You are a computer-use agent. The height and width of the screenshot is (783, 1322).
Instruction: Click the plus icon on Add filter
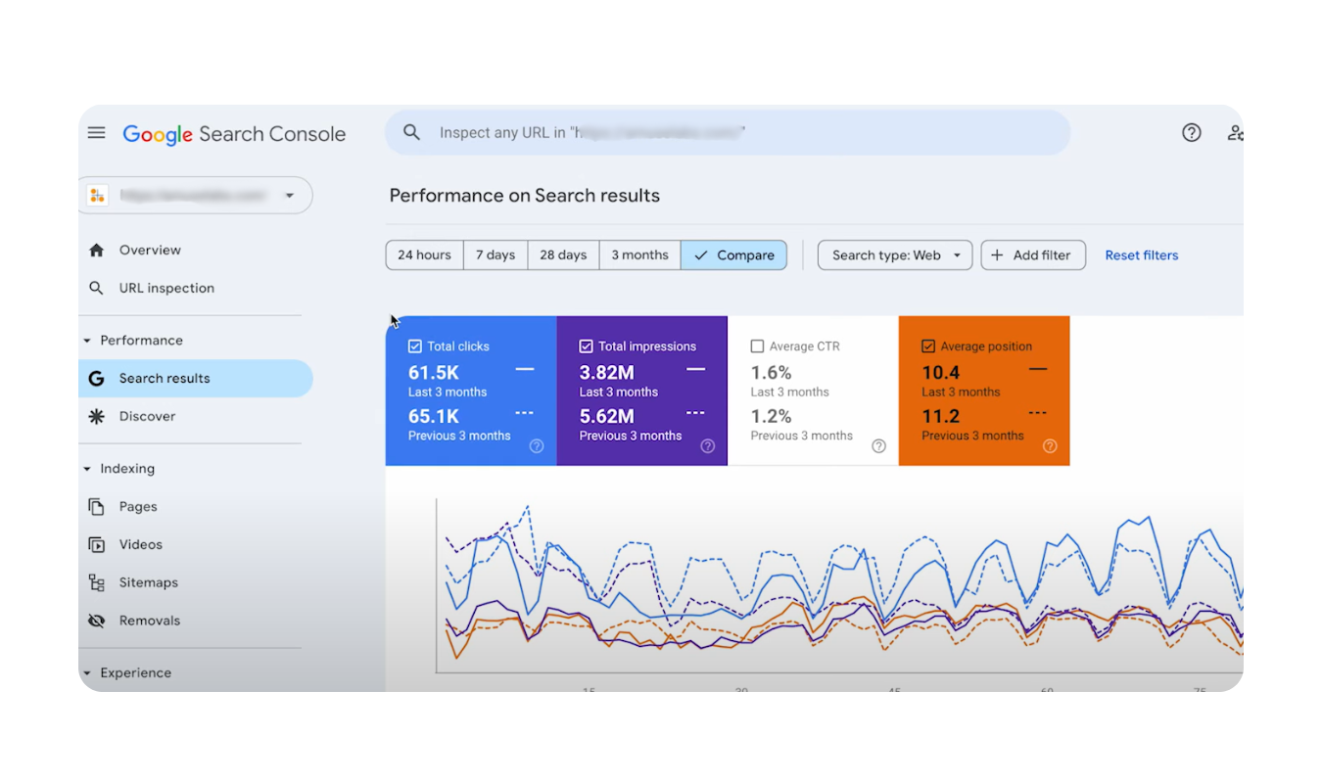tap(997, 254)
